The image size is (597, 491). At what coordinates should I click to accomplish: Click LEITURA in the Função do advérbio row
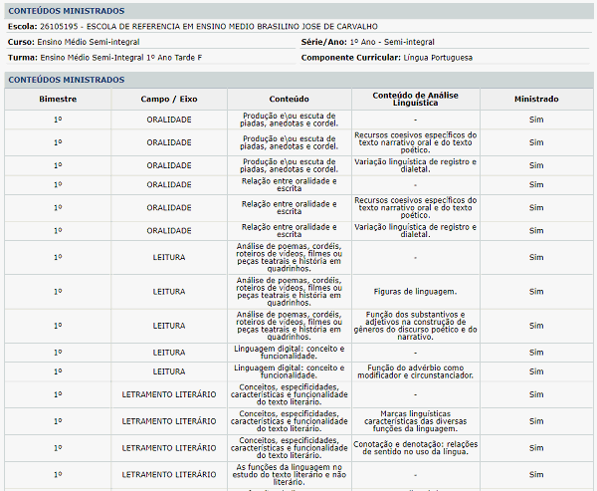click(x=169, y=371)
